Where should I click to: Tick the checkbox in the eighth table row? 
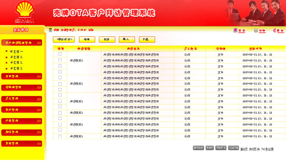60,95
